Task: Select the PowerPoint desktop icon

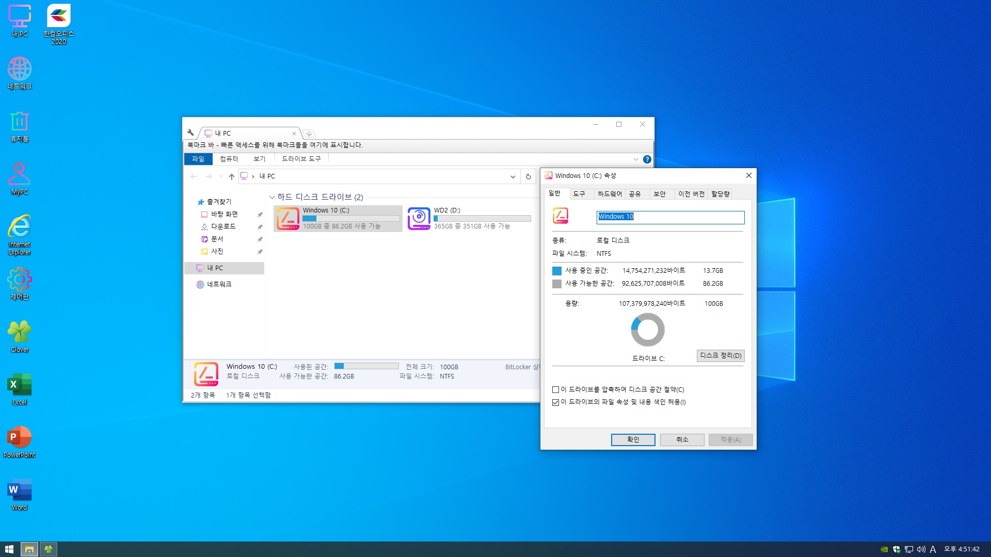Action: (x=20, y=442)
